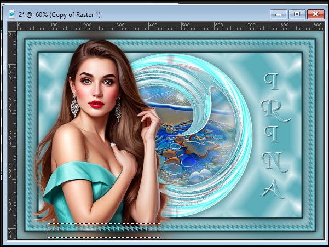Click the vertical 'IRINA' text on the canvas
The width and height of the screenshot is (329, 247).
275,136
